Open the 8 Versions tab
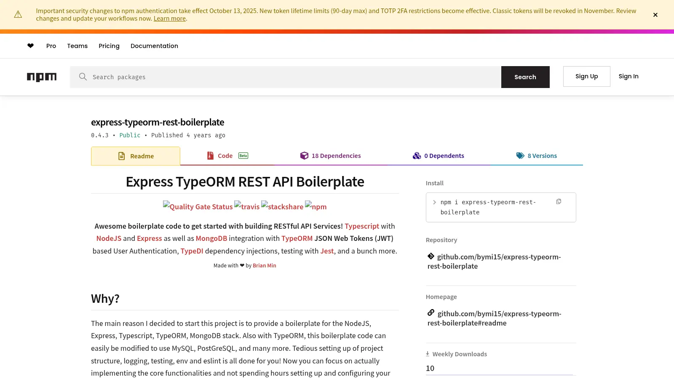Viewport: 674px width, 379px height. click(537, 156)
